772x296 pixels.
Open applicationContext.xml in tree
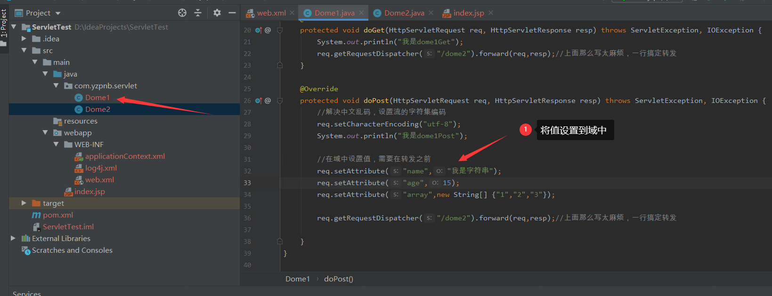(x=125, y=156)
